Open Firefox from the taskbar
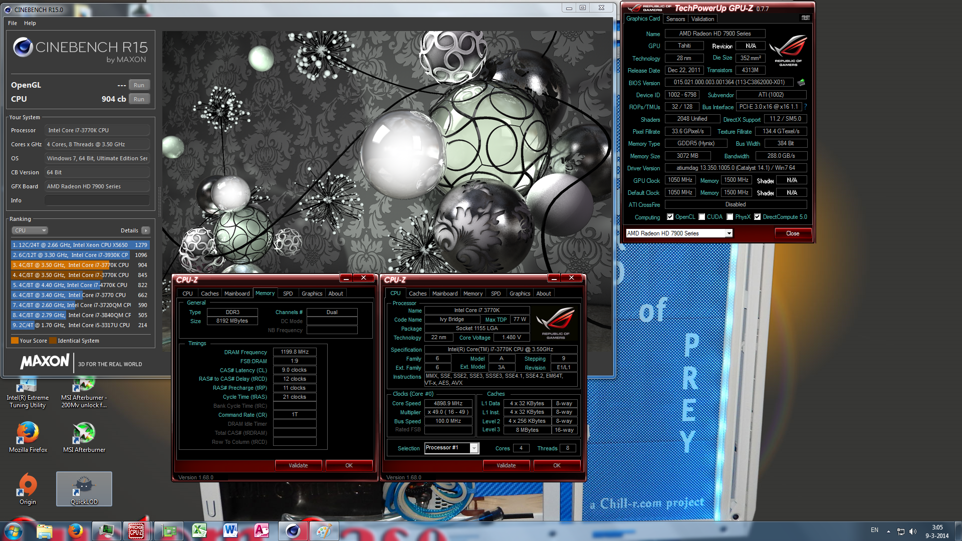 (x=76, y=531)
